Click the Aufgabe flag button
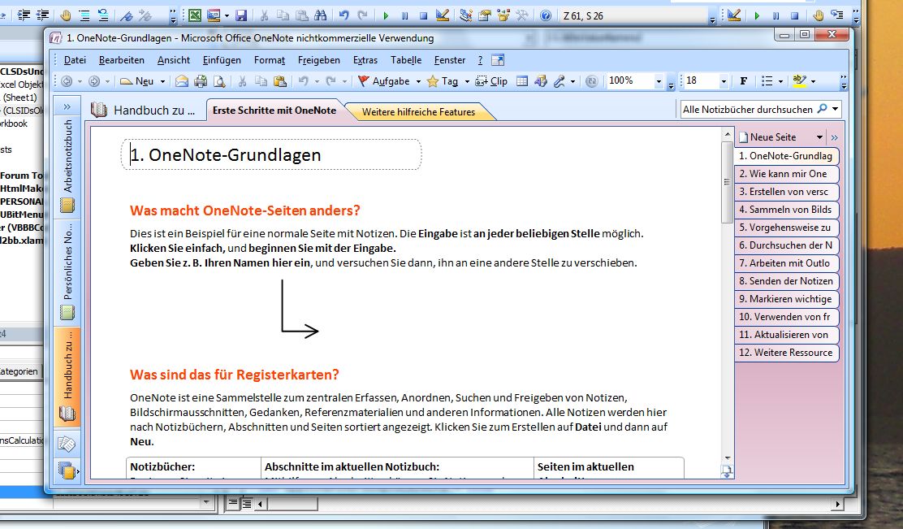The image size is (903, 529). pos(383,81)
